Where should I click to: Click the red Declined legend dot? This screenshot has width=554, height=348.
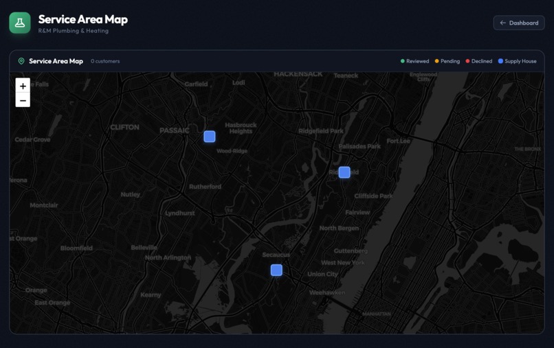click(467, 61)
